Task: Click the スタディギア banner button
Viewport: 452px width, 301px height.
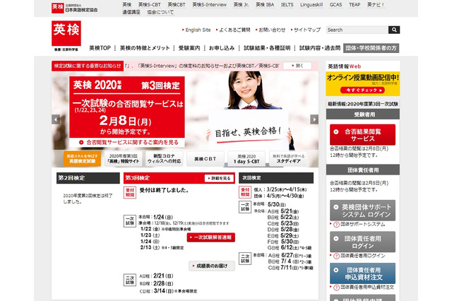Action: pos(288,158)
